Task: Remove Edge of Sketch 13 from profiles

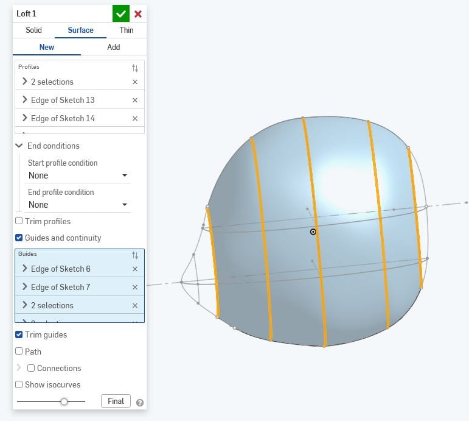Action: point(135,100)
